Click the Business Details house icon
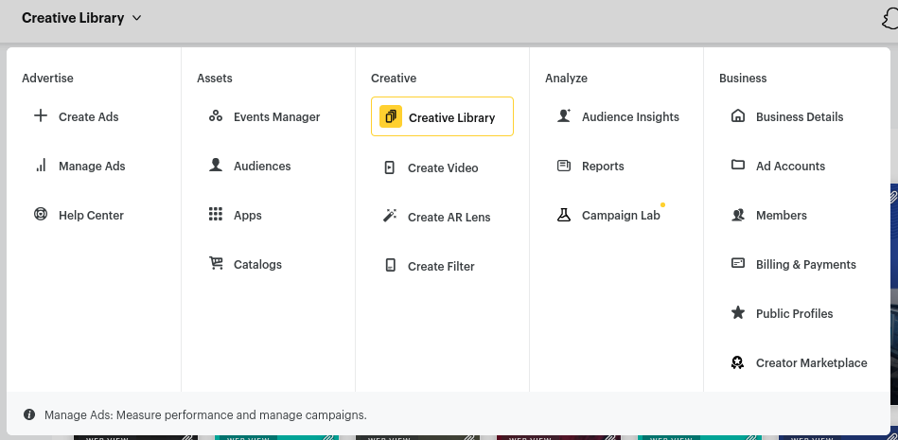This screenshot has width=898, height=440. pos(738,115)
